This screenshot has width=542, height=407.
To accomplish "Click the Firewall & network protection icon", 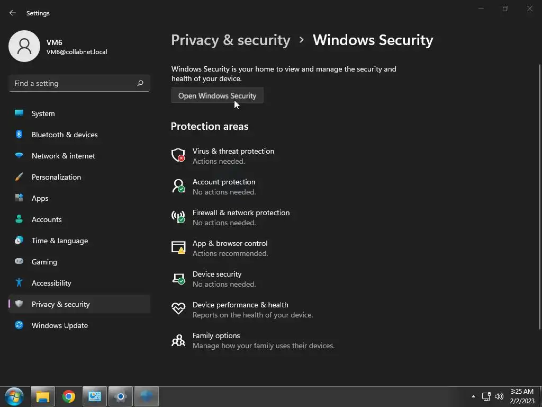I will click(178, 217).
